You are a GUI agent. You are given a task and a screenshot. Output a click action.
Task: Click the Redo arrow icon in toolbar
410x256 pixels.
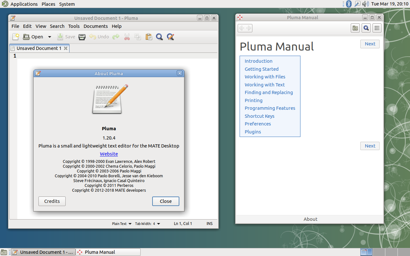click(x=116, y=37)
